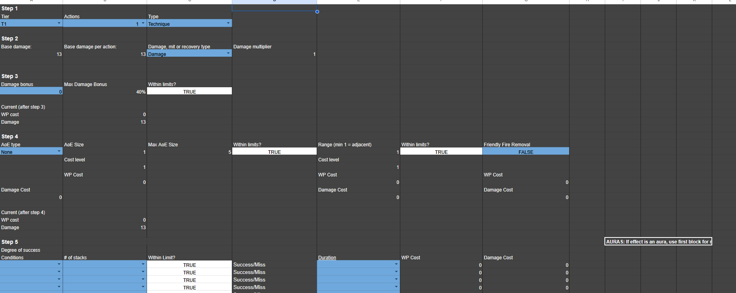
Task: Select the Damage bonus input cell in Step 3
Action: click(31, 91)
